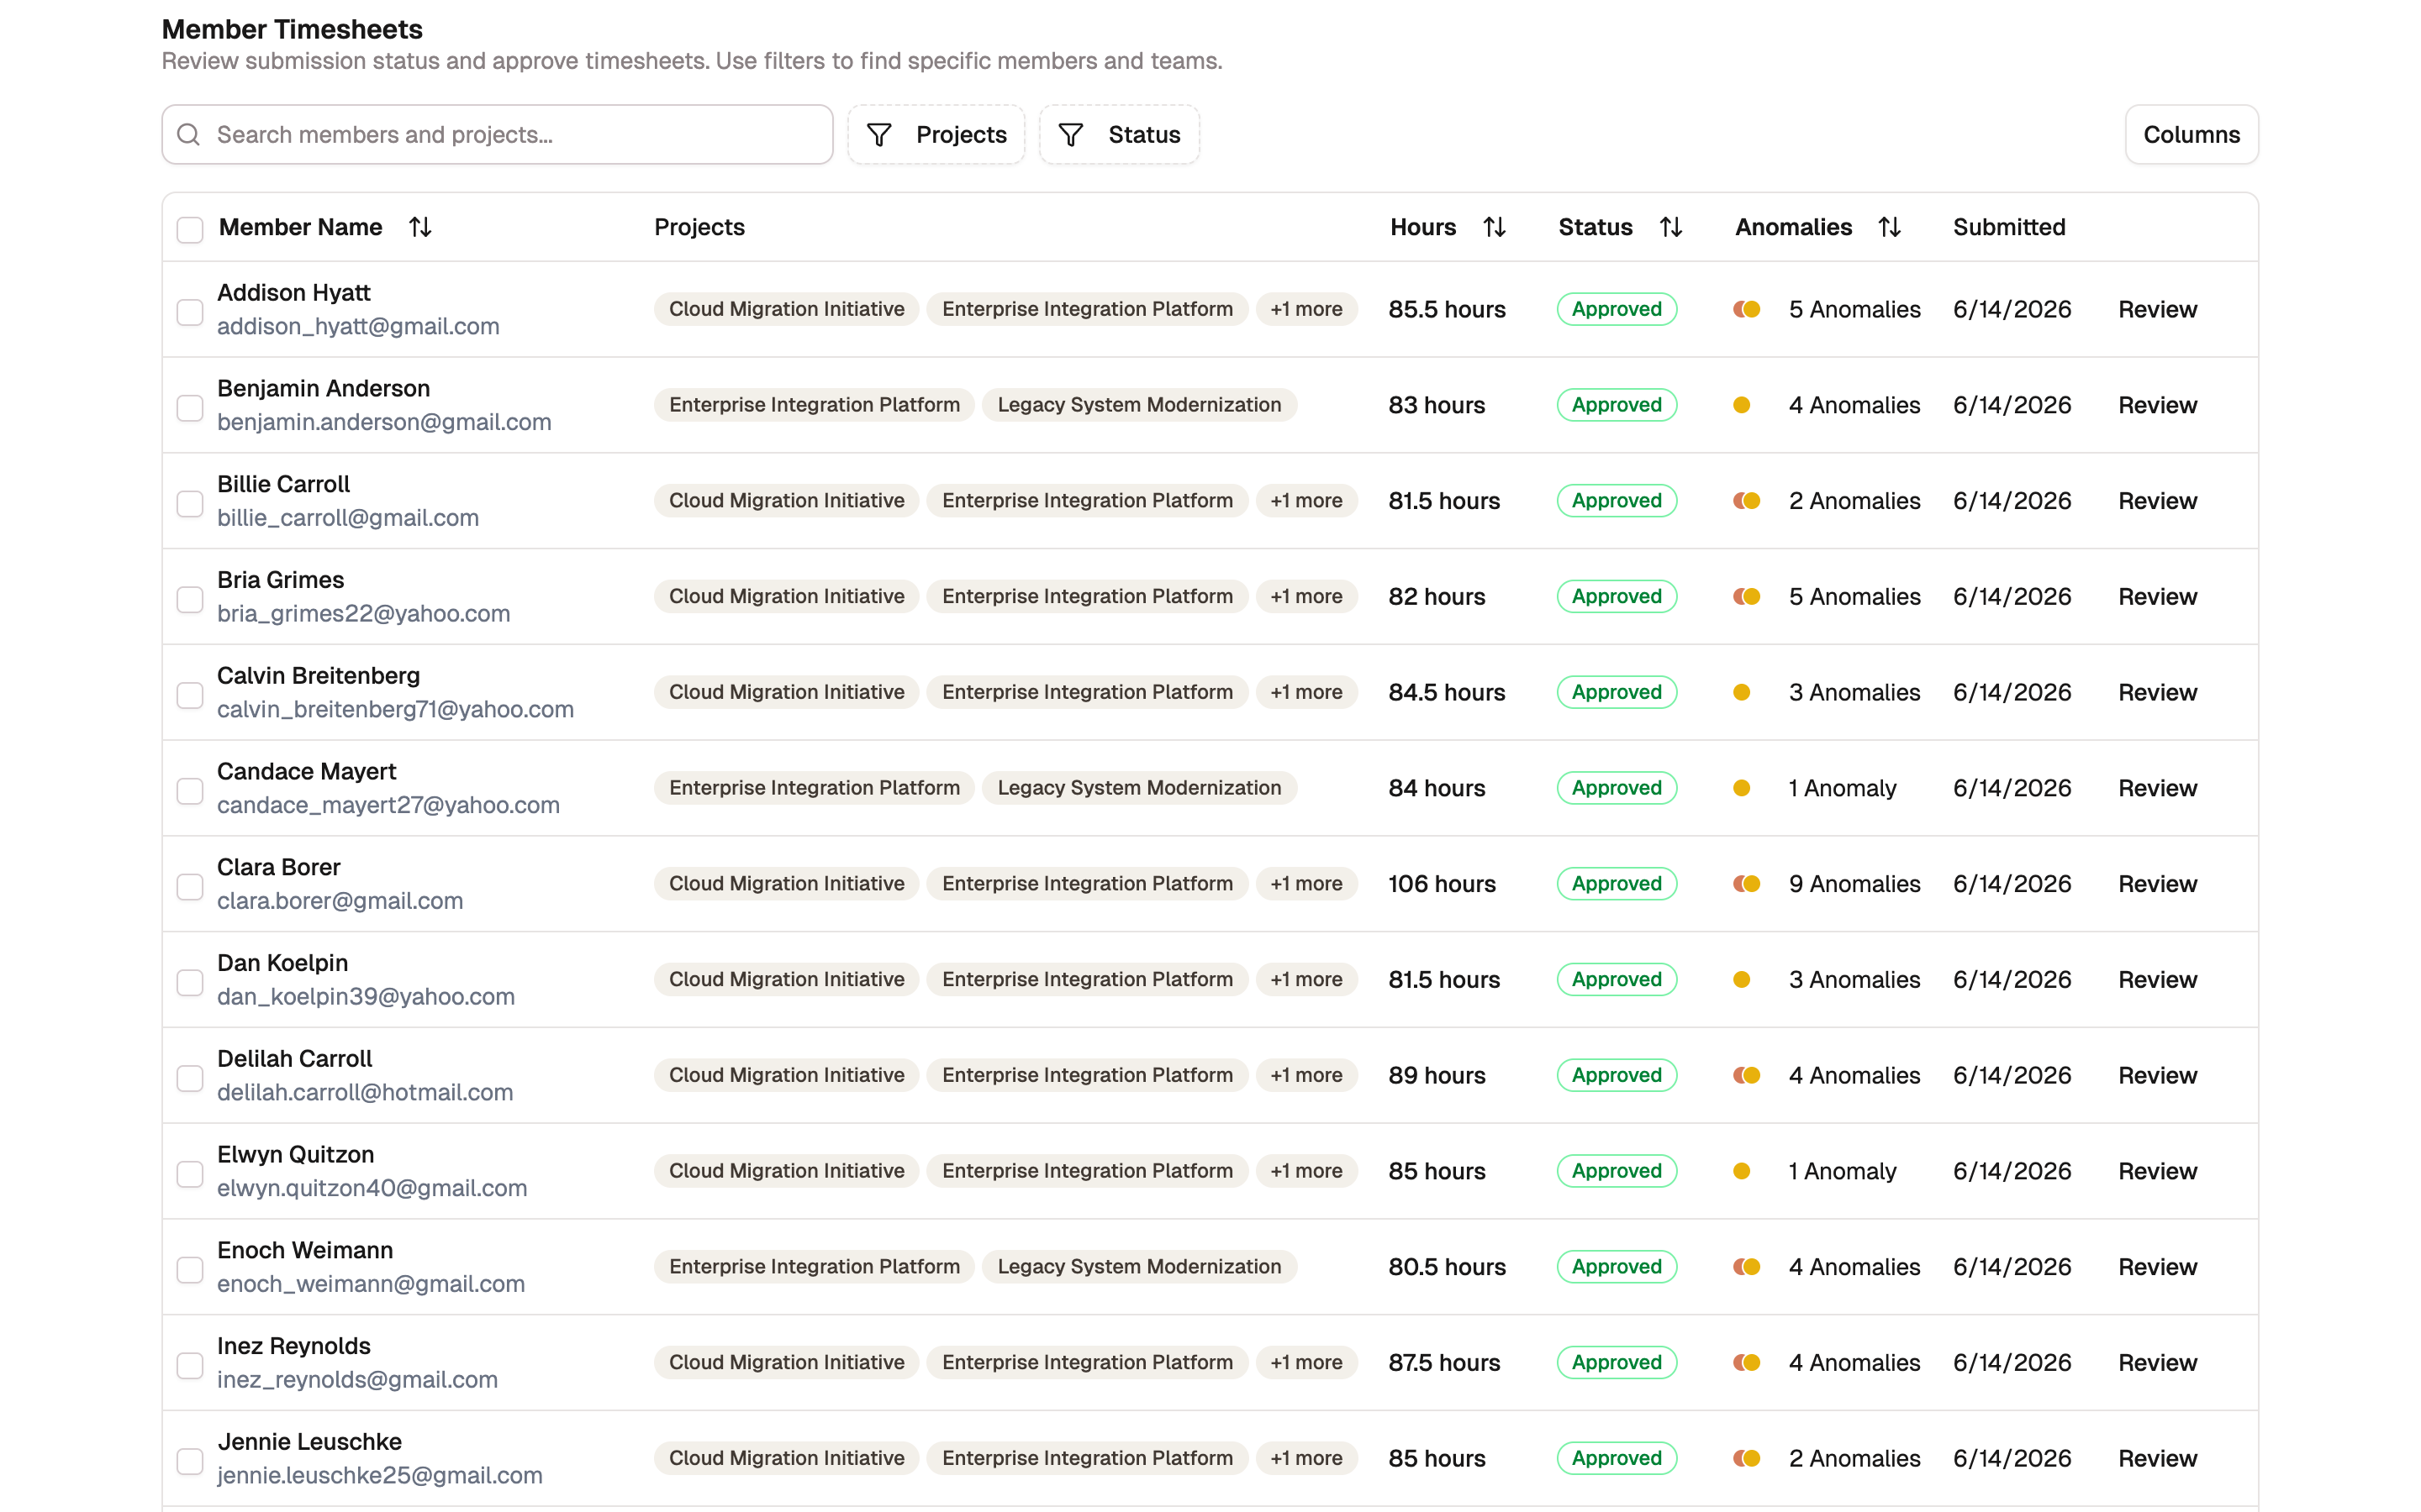Expand '+1 more' projects for Bria Grimes
Image resolution: width=2421 pixels, height=1512 pixels.
click(x=1306, y=597)
